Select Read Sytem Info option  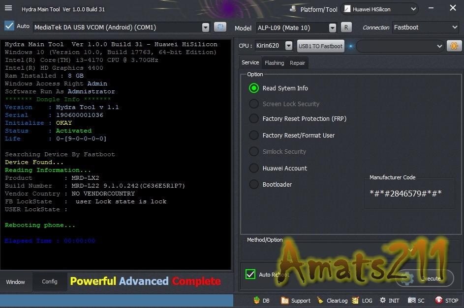(x=253, y=88)
